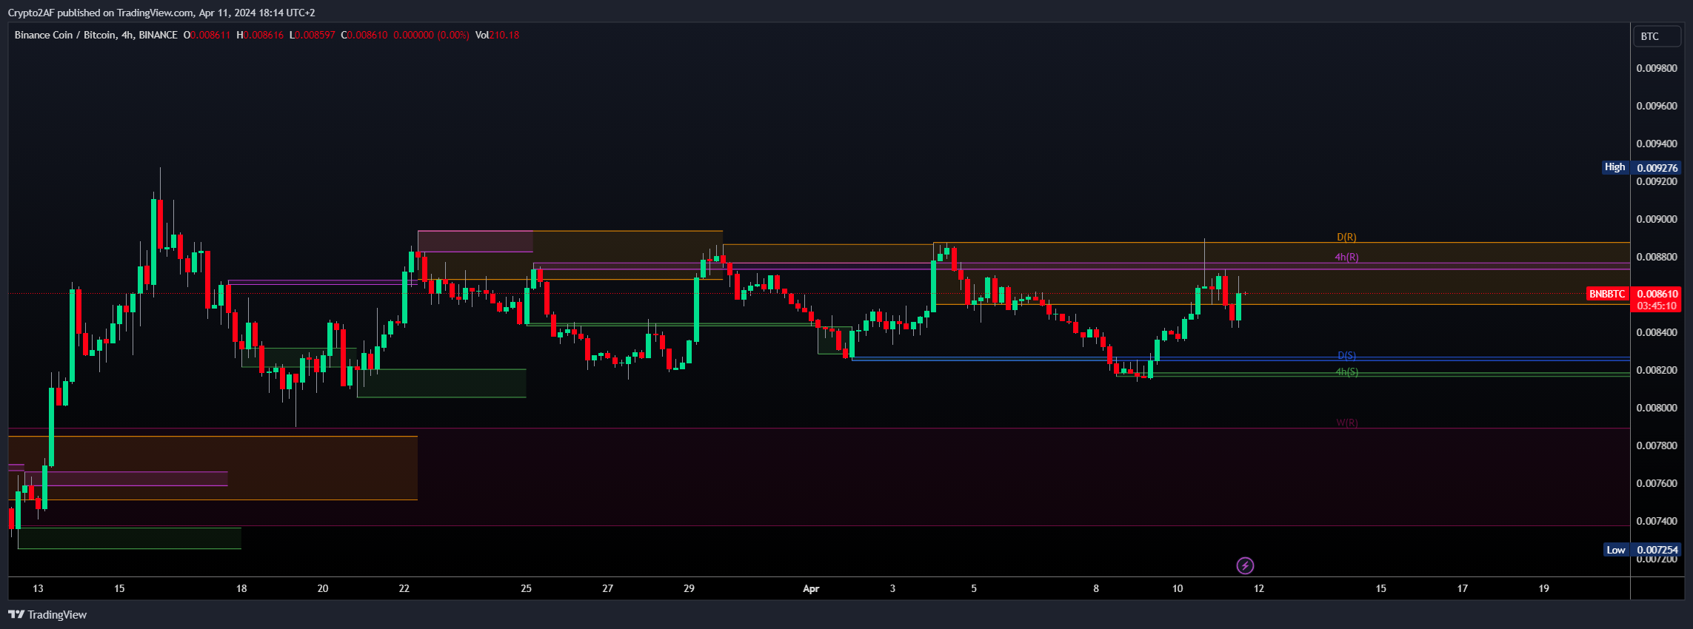Click the date 13 on time axis

pos(38,589)
